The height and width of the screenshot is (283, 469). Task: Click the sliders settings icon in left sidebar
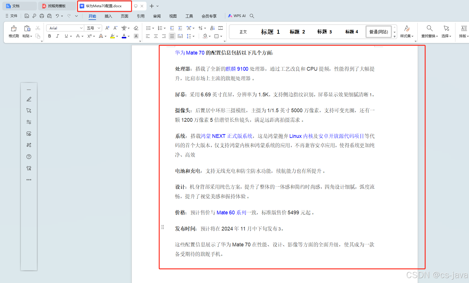click(29, 122)
